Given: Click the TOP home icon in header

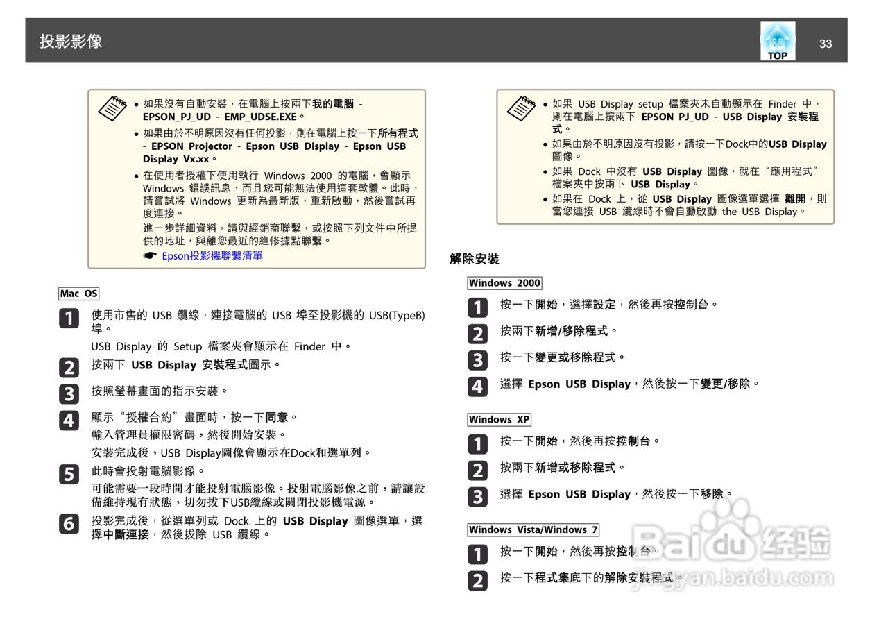Looking at the screenshot, I should tap(778, 42).
